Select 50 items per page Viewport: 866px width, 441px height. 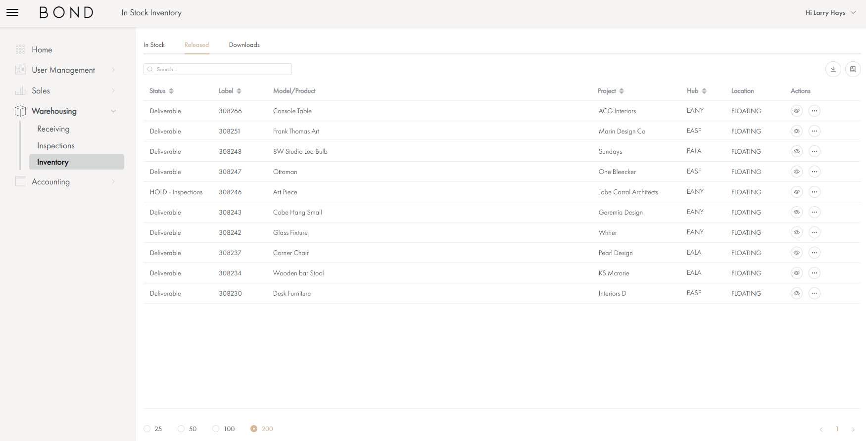[x=181, y=429]
